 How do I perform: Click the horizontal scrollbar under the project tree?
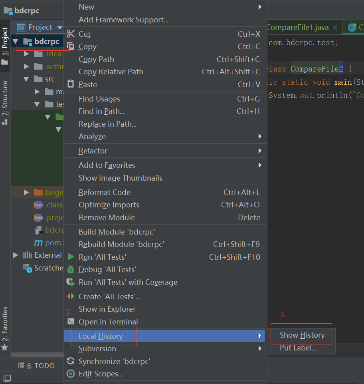coord(38,355)
